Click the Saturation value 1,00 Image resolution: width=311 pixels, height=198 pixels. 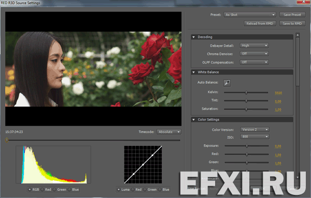pyautogui.click(x=278, y=110)
